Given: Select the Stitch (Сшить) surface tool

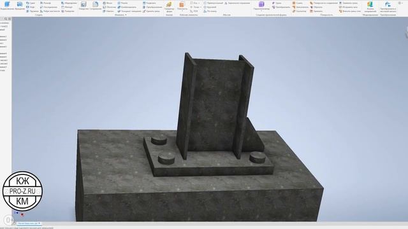Looking at the screenshot, I should [x=298, y=3].
